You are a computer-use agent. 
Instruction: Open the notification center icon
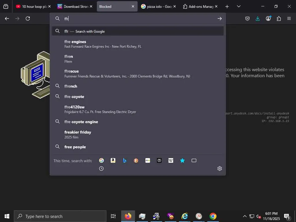287,217
